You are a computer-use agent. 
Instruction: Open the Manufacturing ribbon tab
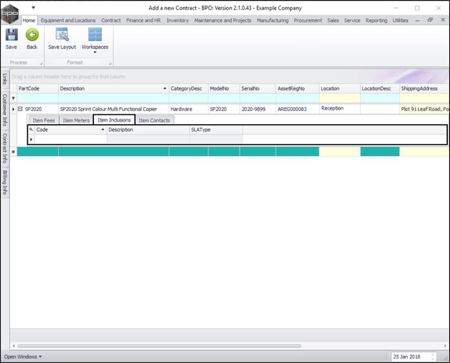point(272,20)
